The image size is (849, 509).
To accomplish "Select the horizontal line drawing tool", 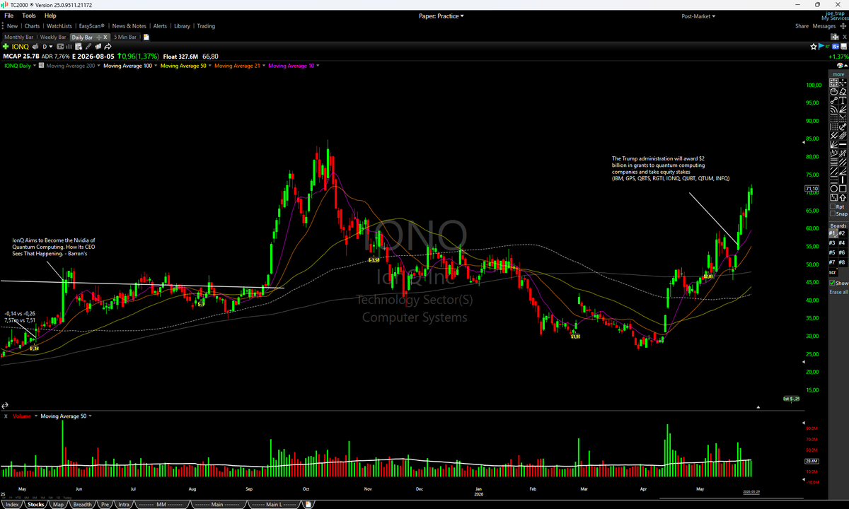I will (x=843, y=144).
